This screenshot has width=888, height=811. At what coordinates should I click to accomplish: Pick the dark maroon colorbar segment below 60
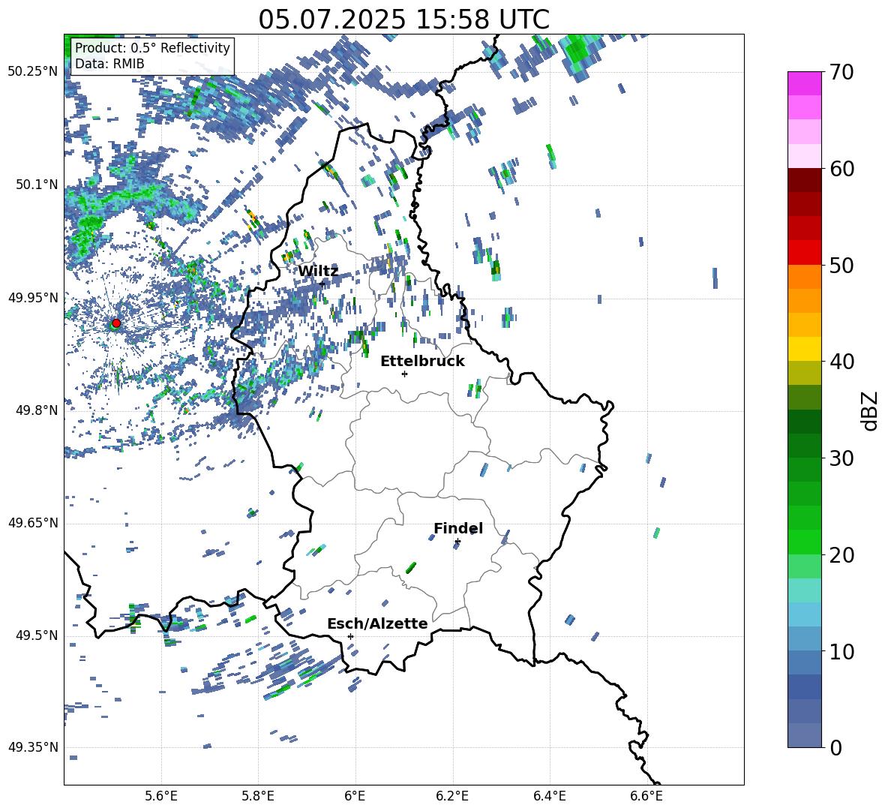pos(804,180)
